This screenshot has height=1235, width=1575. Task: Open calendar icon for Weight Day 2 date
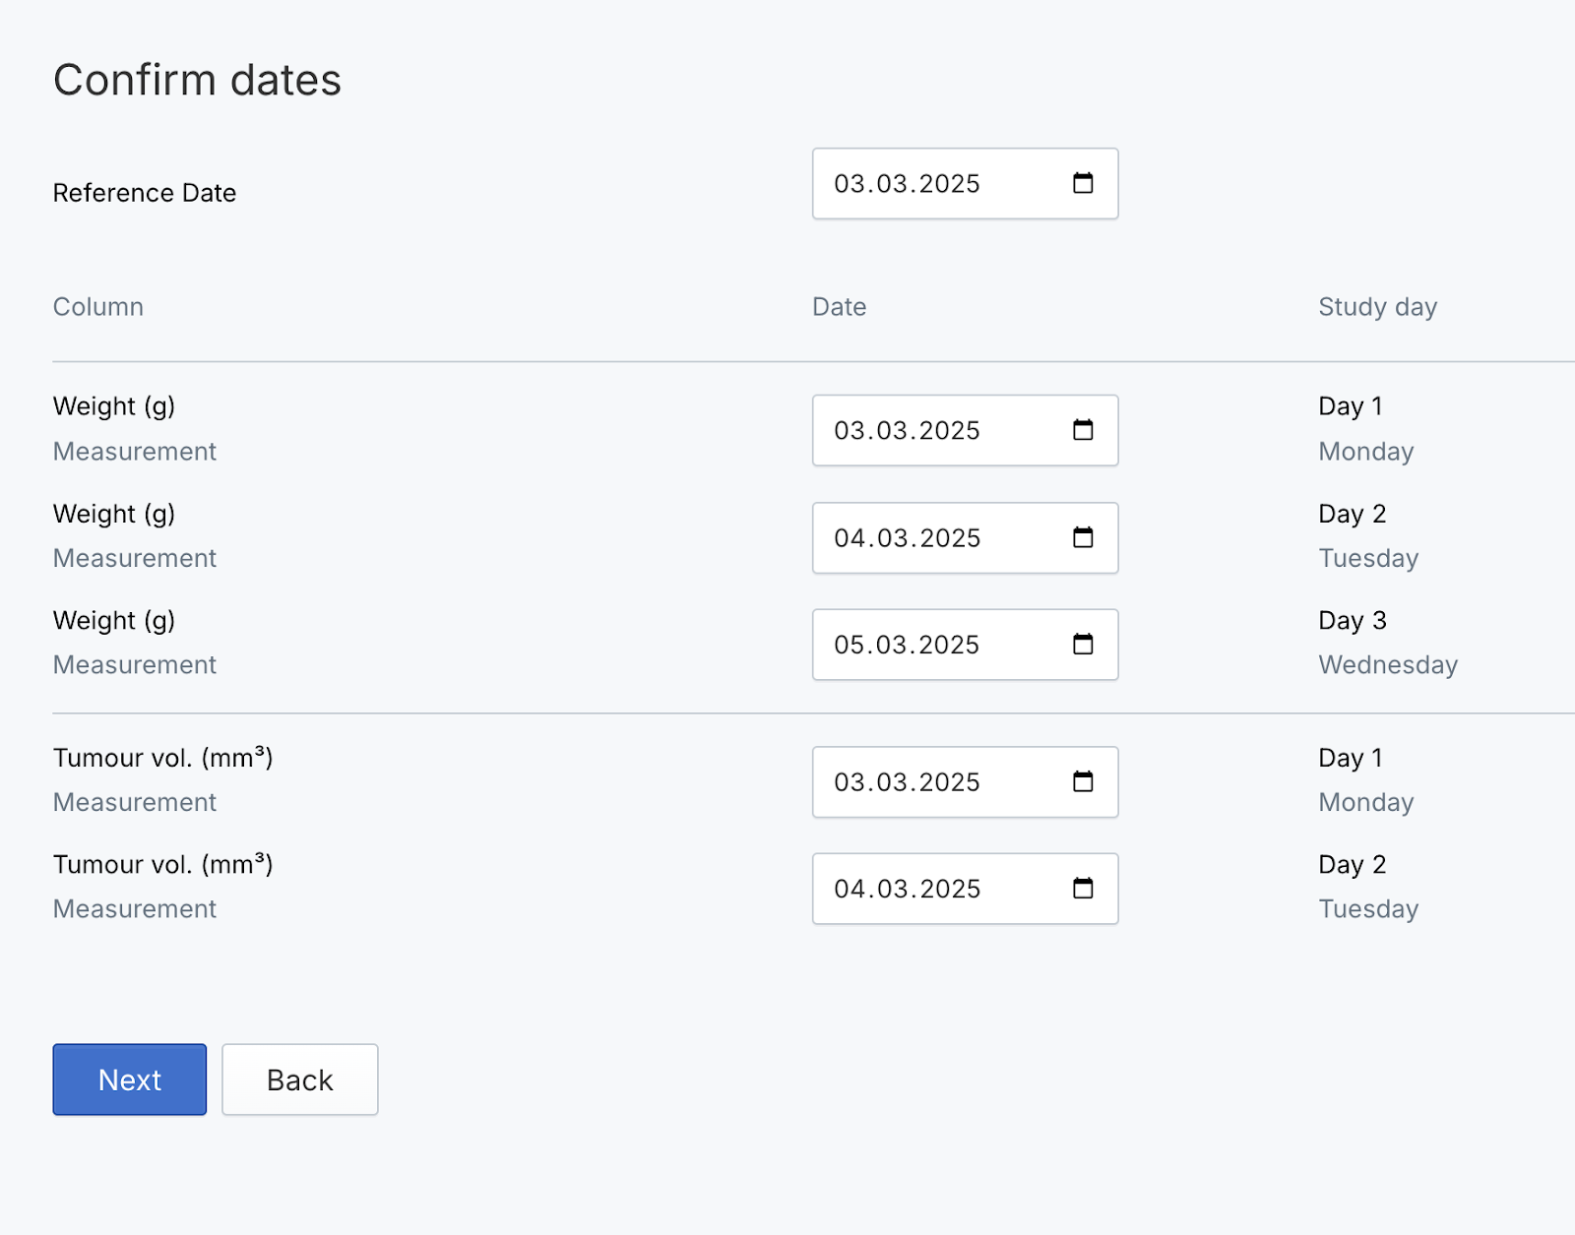click(x=1083, y=537)
